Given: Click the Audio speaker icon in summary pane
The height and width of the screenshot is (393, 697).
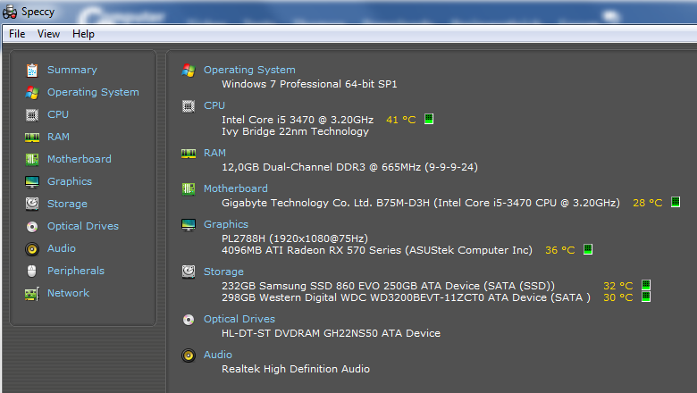Looking at the screenshot, I should pos(189,355).
